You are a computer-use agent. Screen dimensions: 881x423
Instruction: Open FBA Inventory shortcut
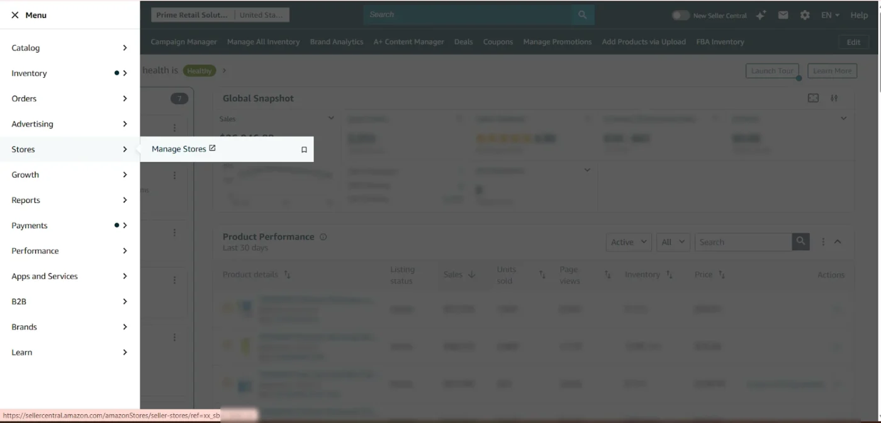click(x=720, y=41)
